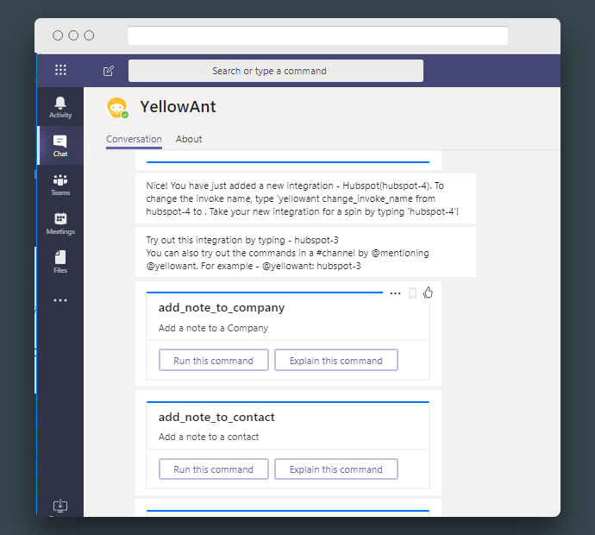The height and width of the screenshot is (535, 595).
Task: Click the 'Try out this integration' message
Action: tap(305, 252)
